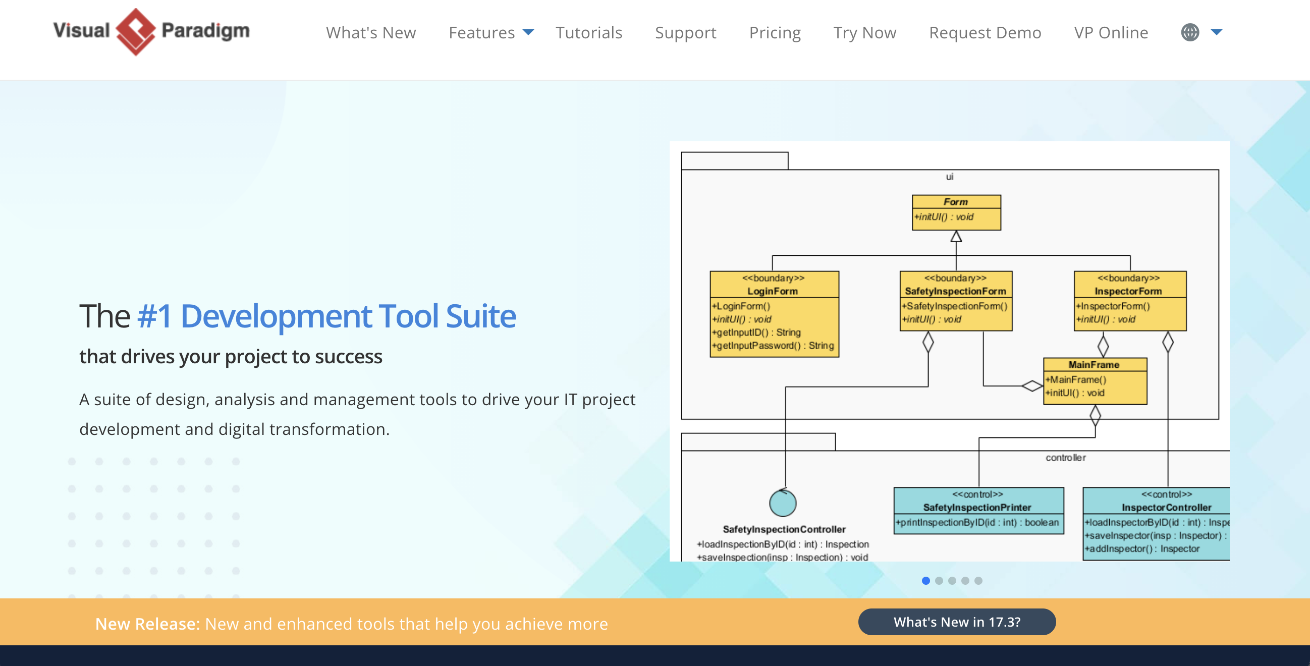
Task: Click the Form class box in diagram
Action: tap(956, 212)
